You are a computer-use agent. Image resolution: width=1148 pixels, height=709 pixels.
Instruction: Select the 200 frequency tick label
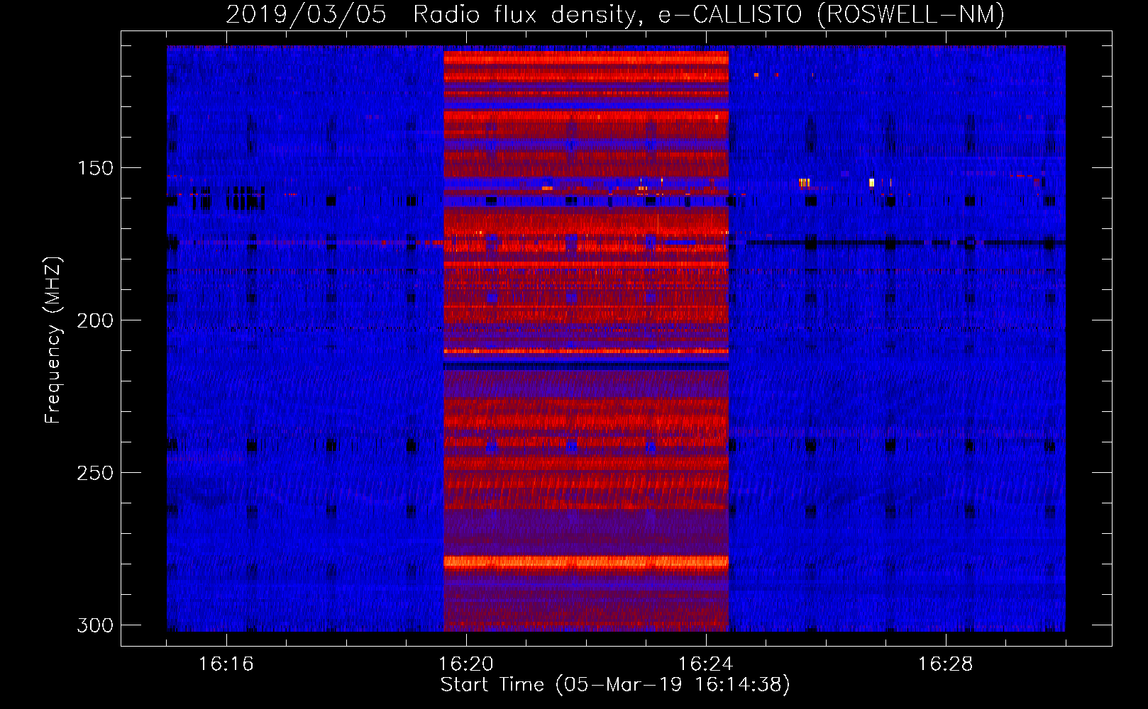(x=94, y=320)
